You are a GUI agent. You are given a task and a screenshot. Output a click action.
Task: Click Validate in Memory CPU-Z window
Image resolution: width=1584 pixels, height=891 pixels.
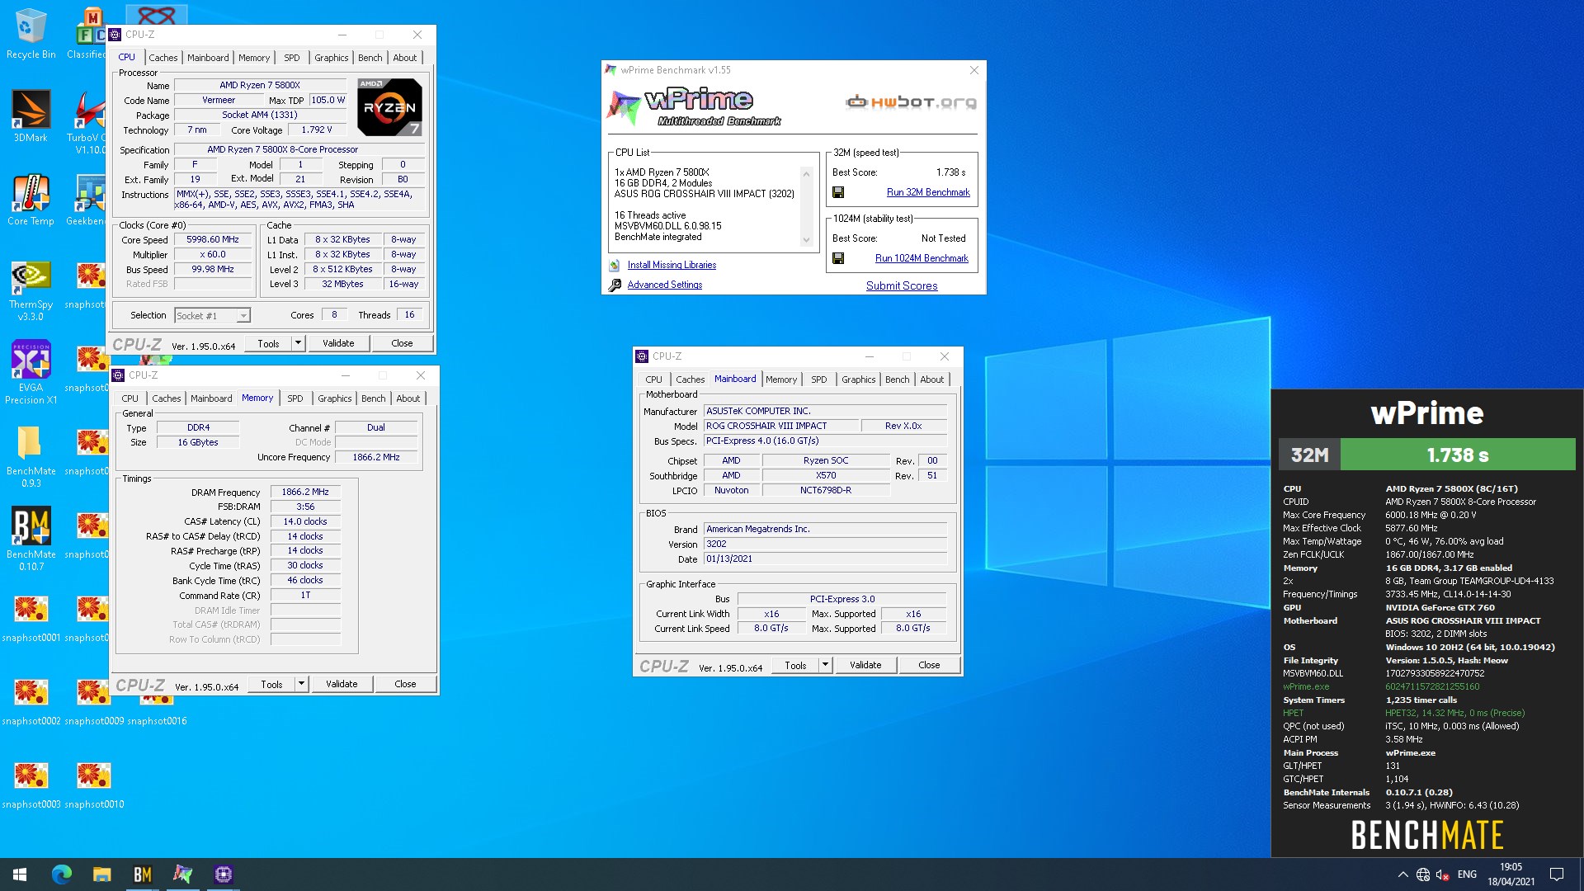342,684
